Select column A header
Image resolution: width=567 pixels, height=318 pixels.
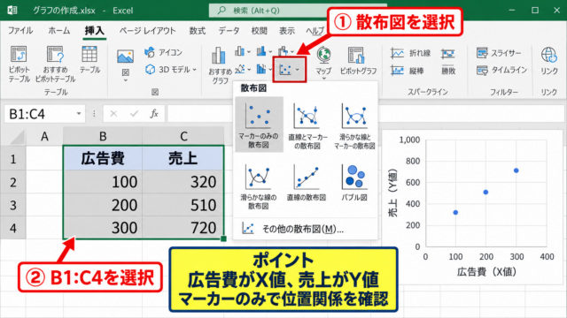[44, 136]
